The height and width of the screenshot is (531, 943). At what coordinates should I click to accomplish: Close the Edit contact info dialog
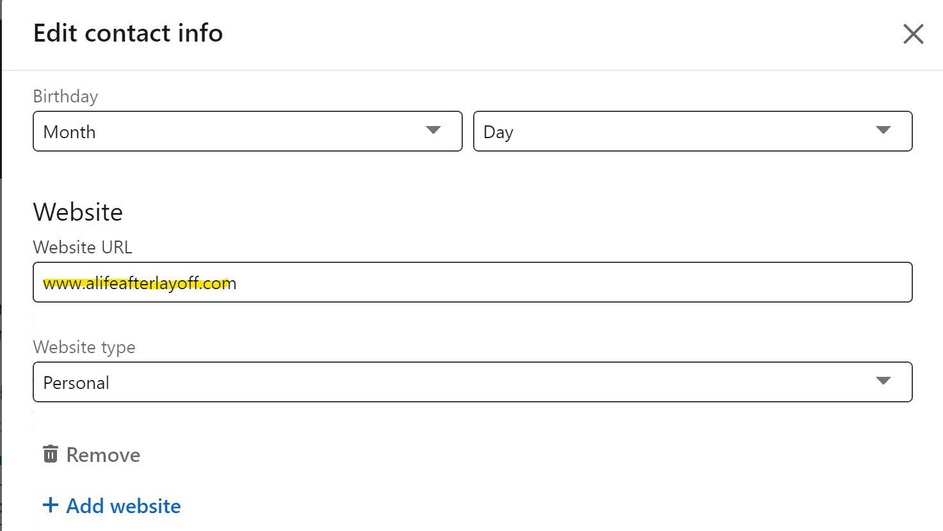pyautogui.click(x=913, y=34)
